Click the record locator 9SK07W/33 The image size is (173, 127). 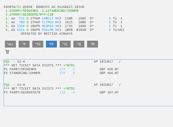coord(12,7)
